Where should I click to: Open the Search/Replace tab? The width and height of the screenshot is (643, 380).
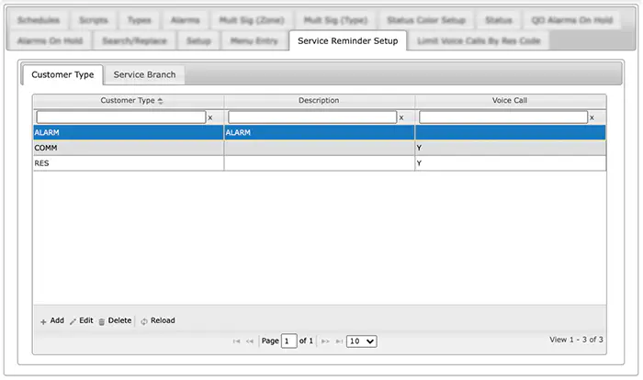pyautogui.click(x=134, y=41)
